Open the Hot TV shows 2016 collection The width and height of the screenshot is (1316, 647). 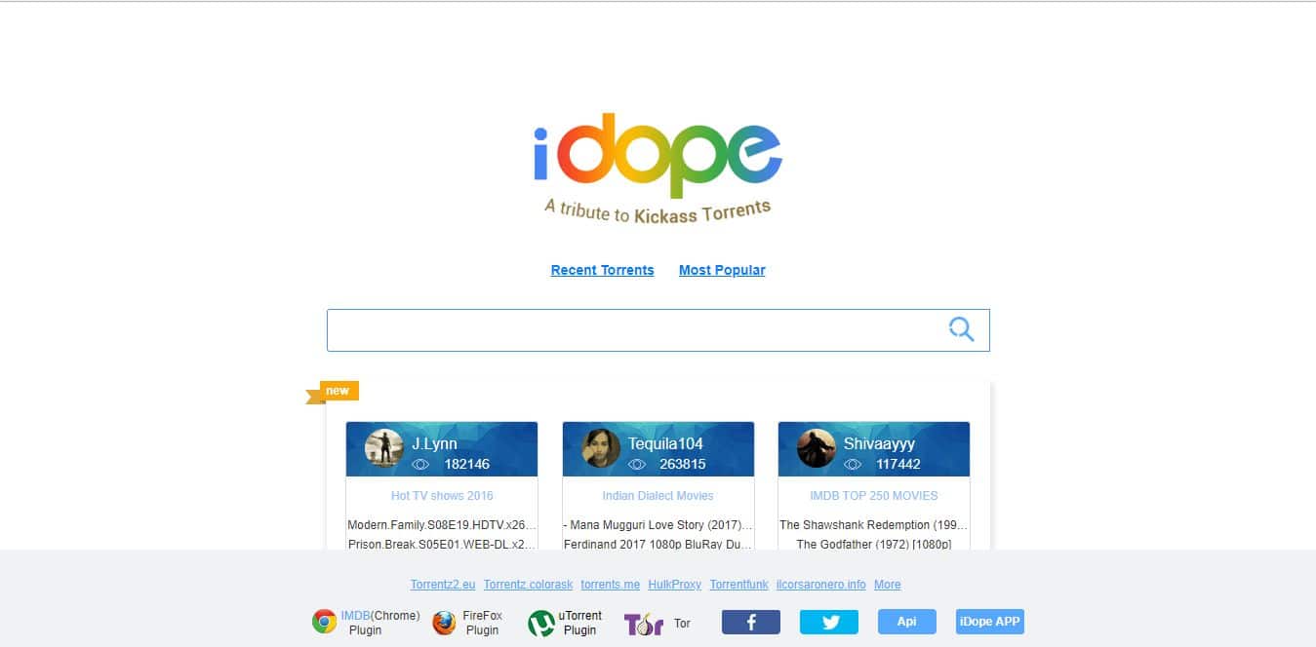[x=442, y=496]
